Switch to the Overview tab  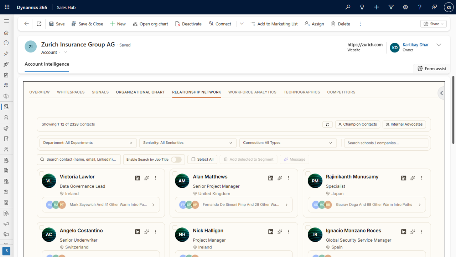[x=40, y=92]
